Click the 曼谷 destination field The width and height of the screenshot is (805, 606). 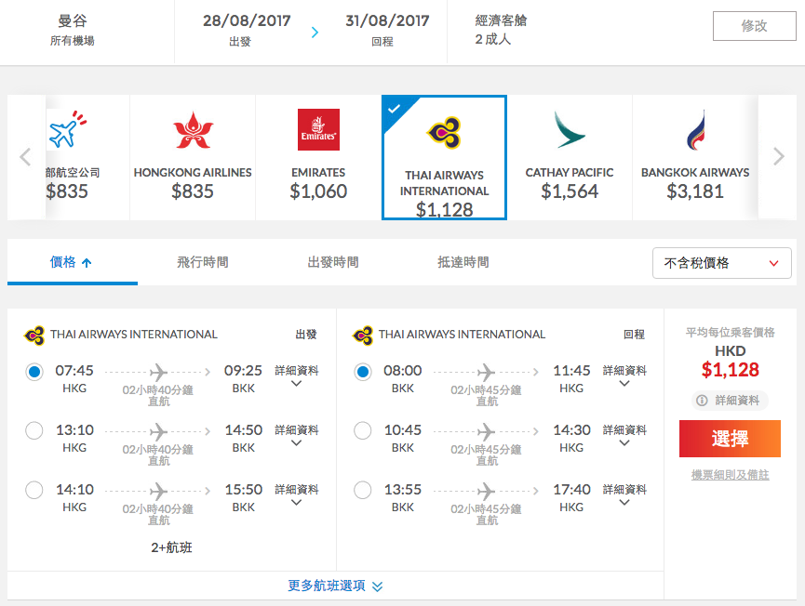[x=73, y=21]
